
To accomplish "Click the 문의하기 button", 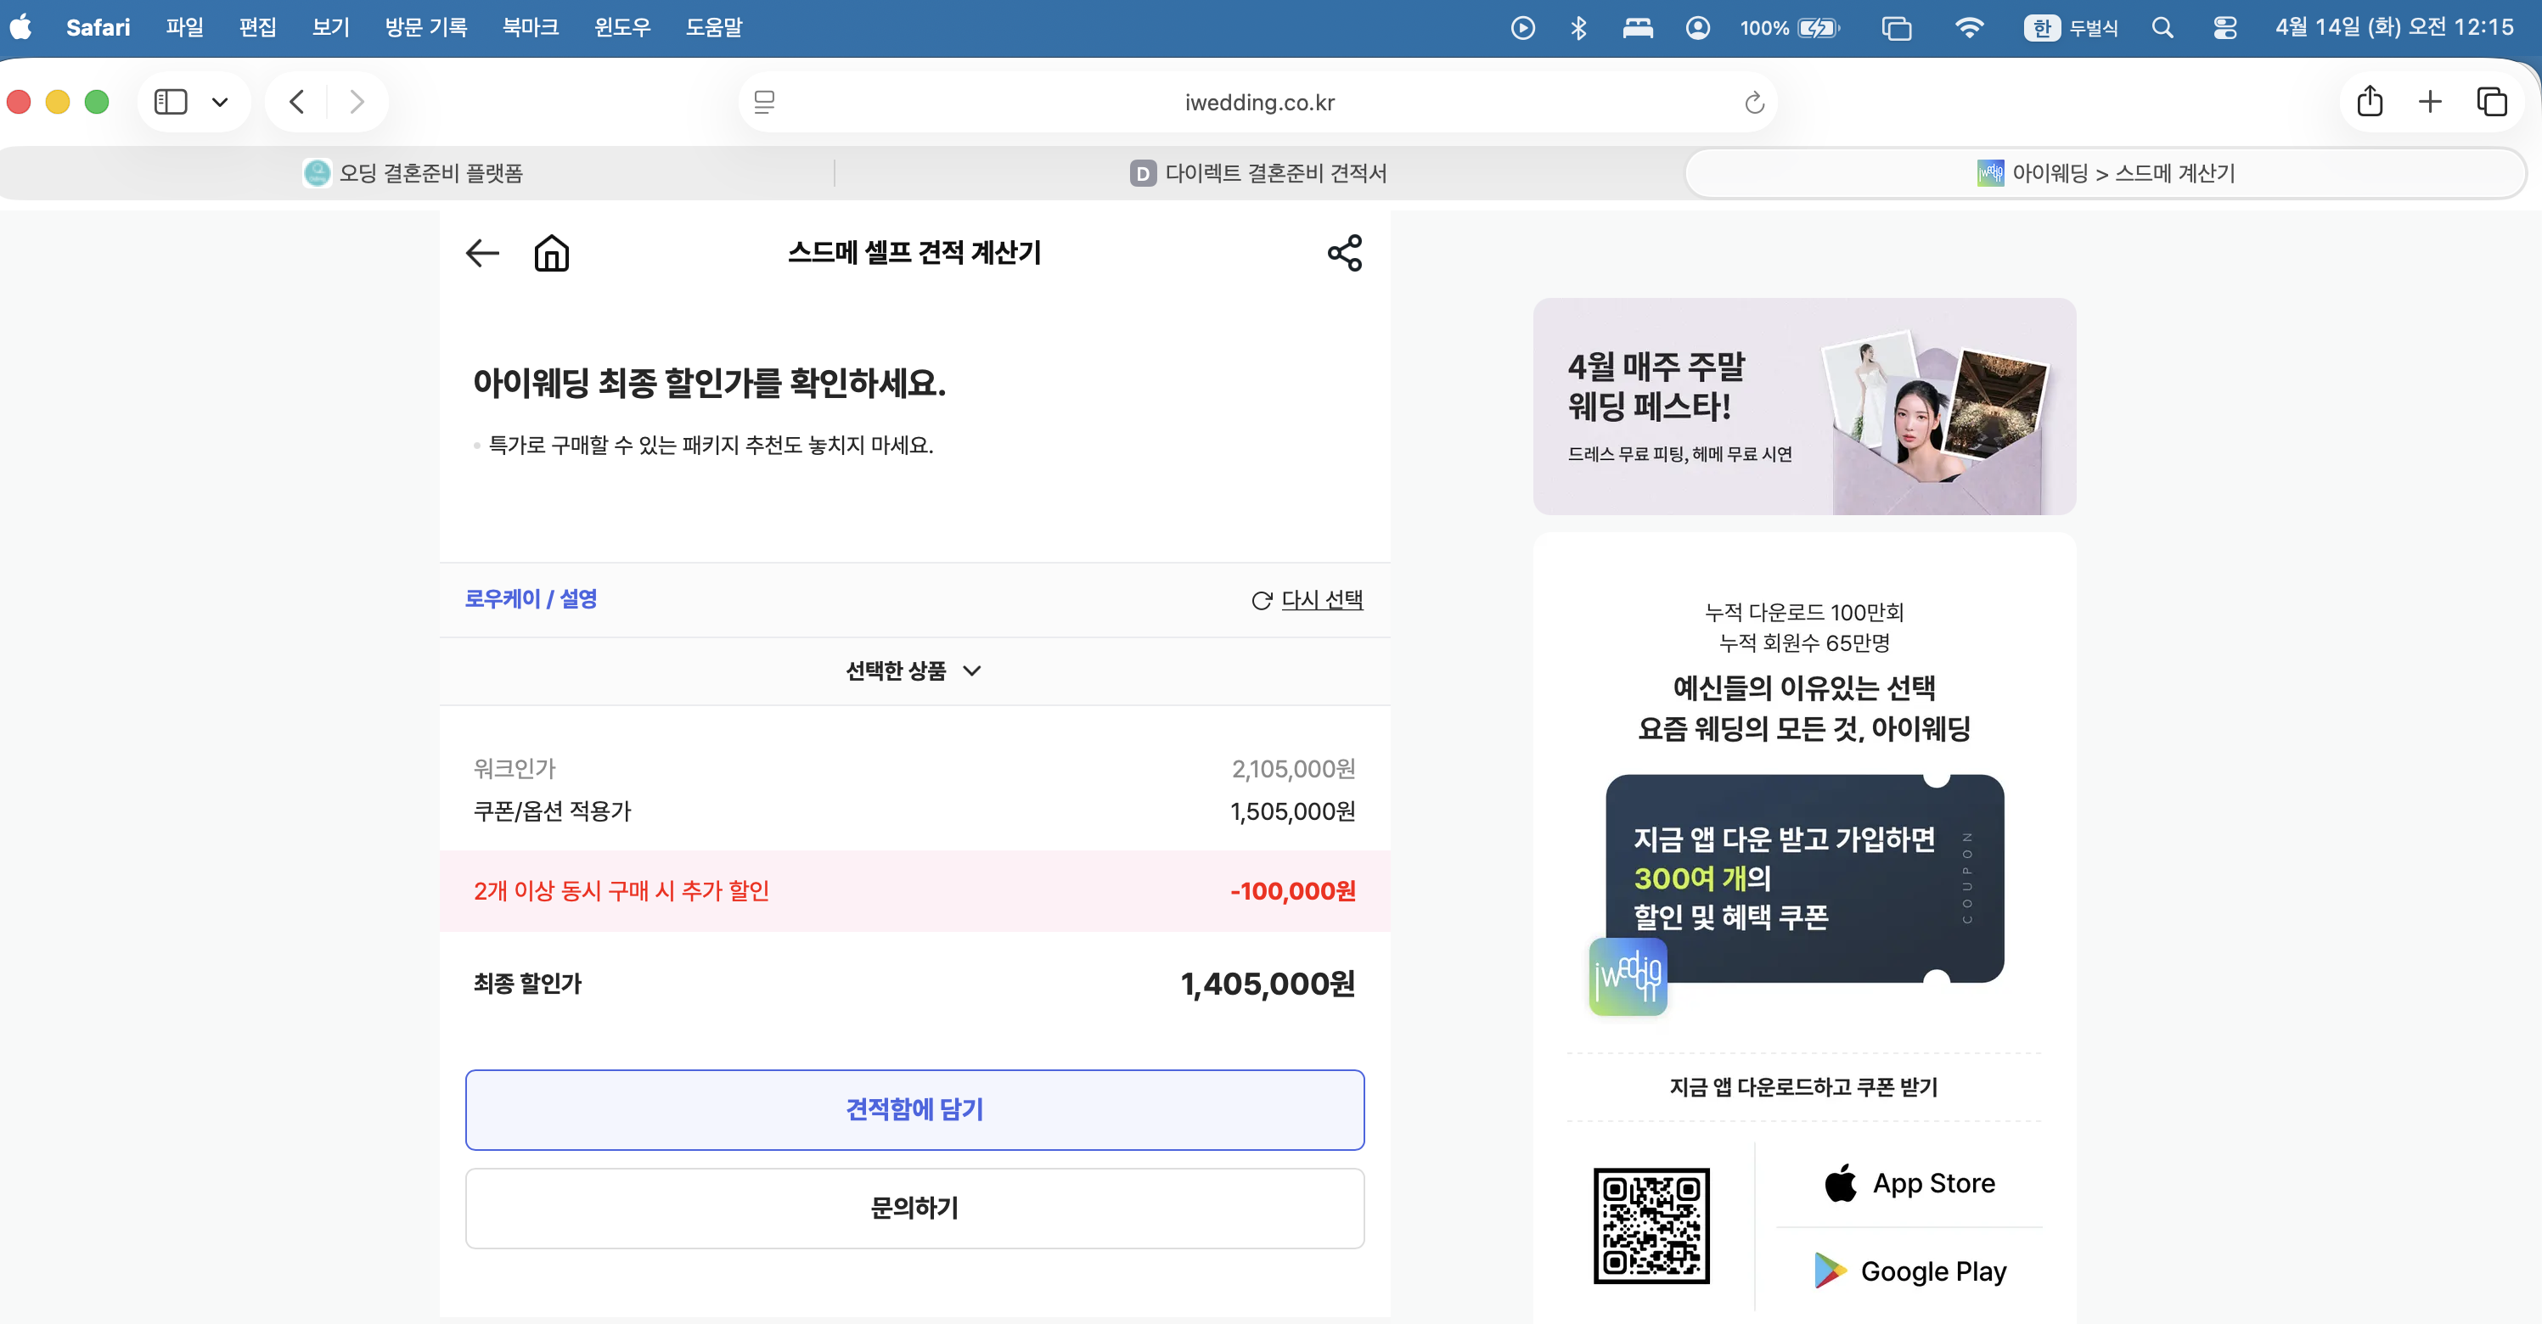I will point(913,1208).
